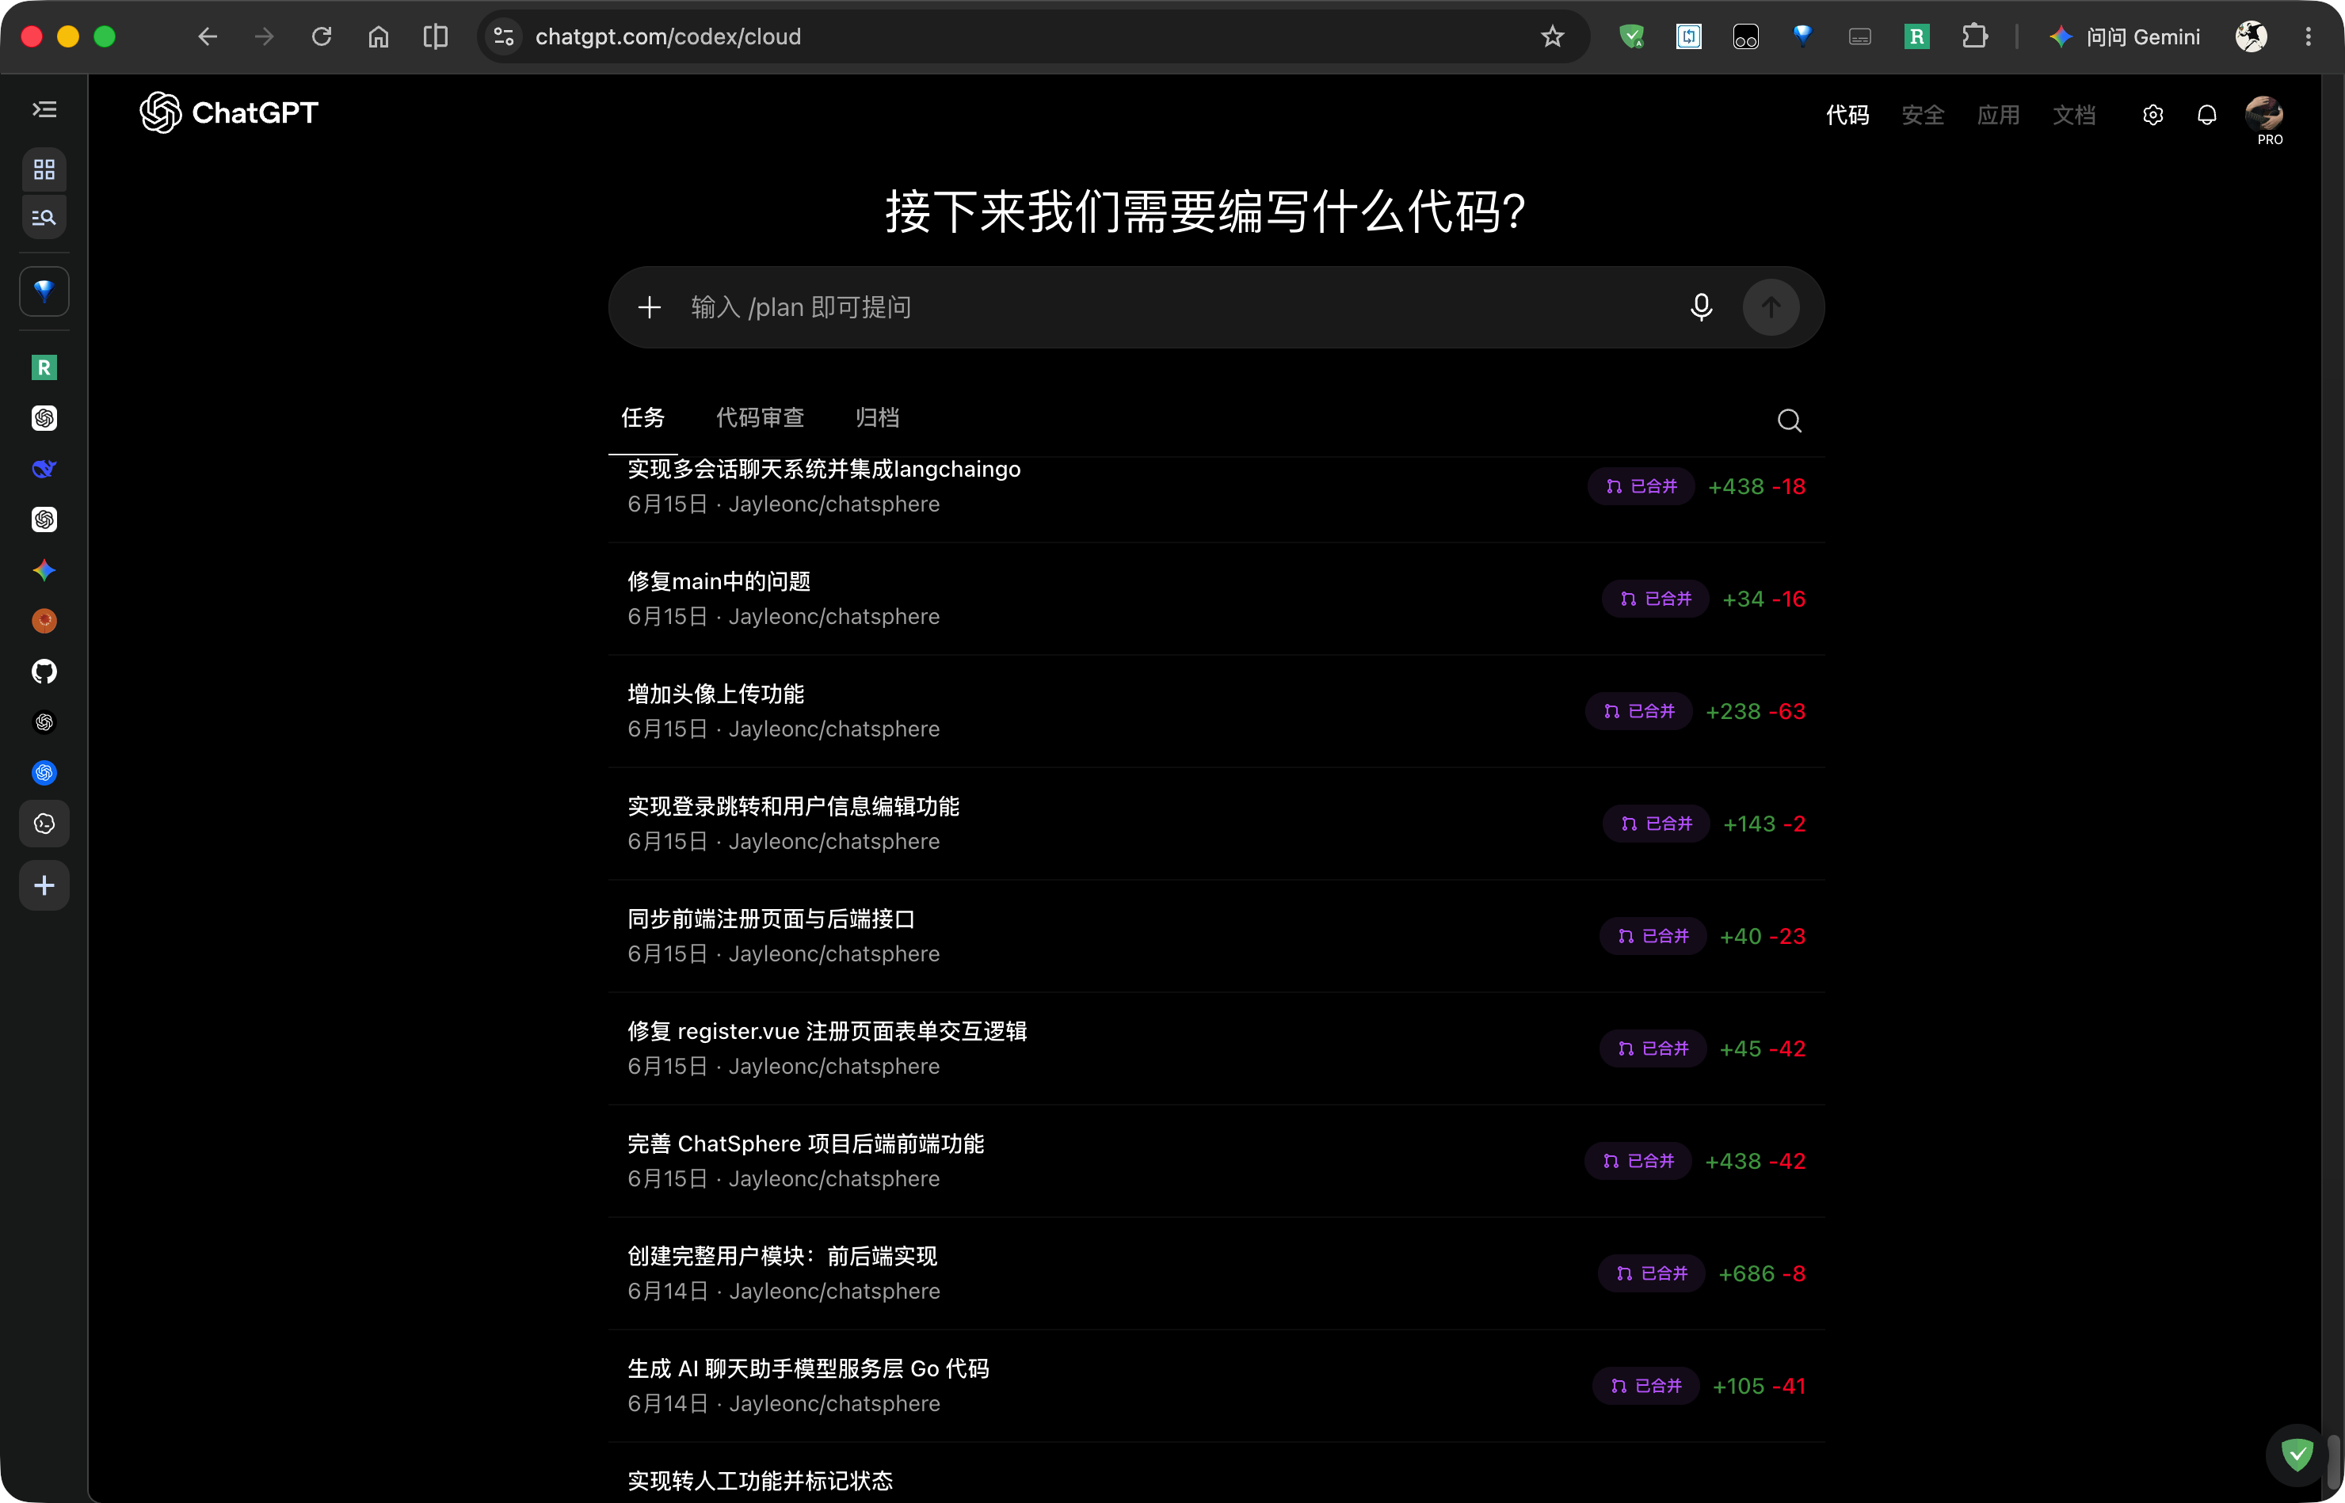Image resolution: width=2345 pixels, height=1503 pixels.
Task: Switch to 代码 nav item
Action: click(x=1847, y=115)
